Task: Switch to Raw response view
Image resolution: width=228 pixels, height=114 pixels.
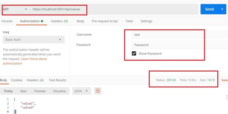Action: [x=23, y=91]
